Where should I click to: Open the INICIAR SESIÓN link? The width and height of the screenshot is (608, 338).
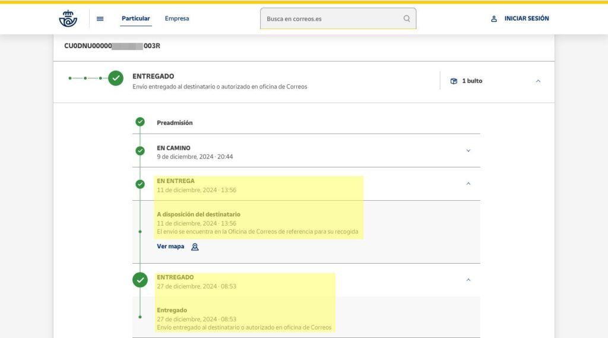[527, 18]
